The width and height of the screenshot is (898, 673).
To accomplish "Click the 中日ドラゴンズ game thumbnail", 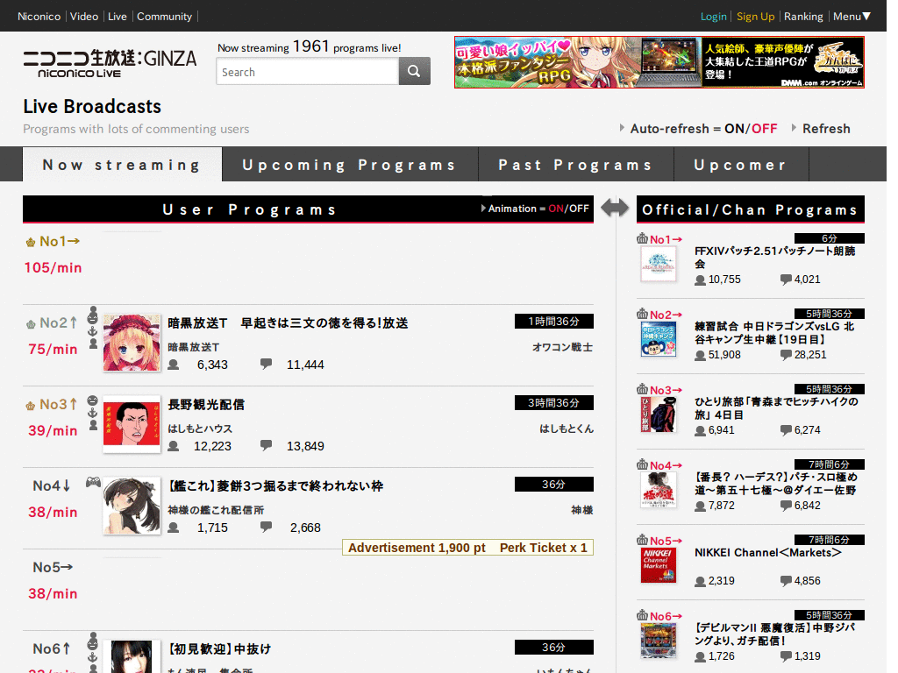I will pos(658,339).
